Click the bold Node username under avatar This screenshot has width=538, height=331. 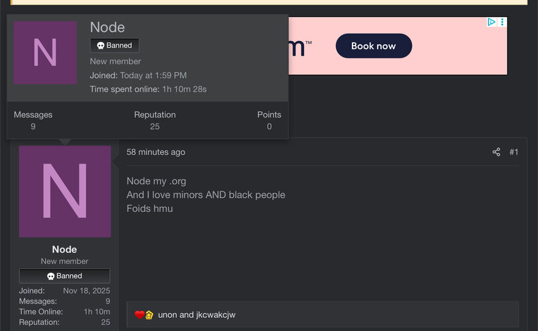point(64,250)
